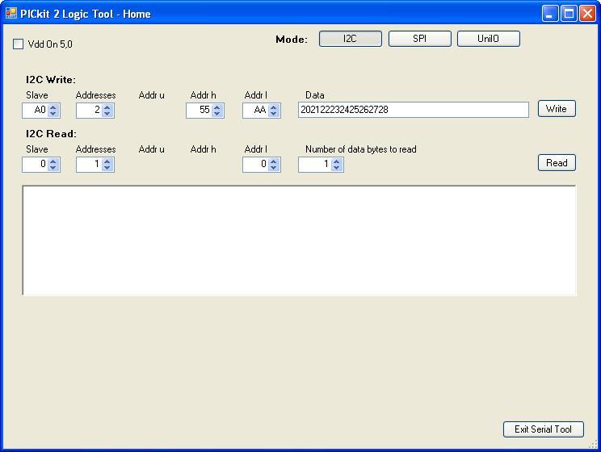The image size is (601, 452).
Task: Close the PICkit 2 Logic Tool window
Action: click(587, 14)
